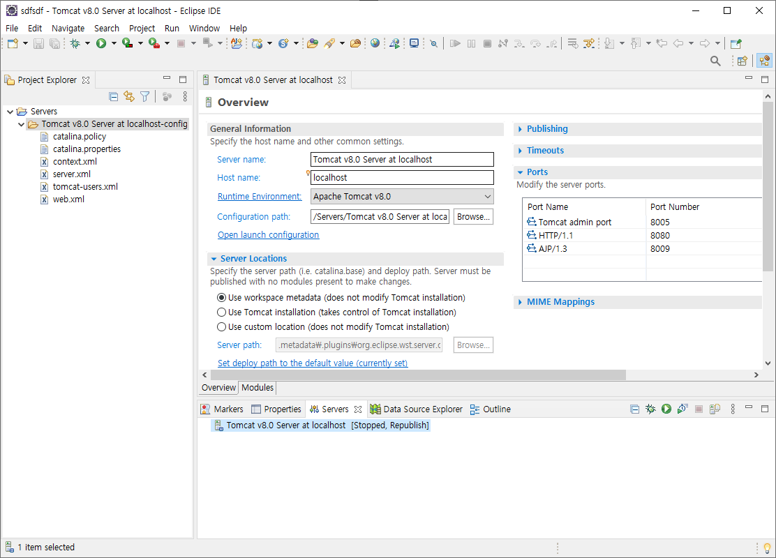The width and height of the screenshot is (776, 558).
Task: Collapse the Servers tree node
Action: (x=10, y=112)
